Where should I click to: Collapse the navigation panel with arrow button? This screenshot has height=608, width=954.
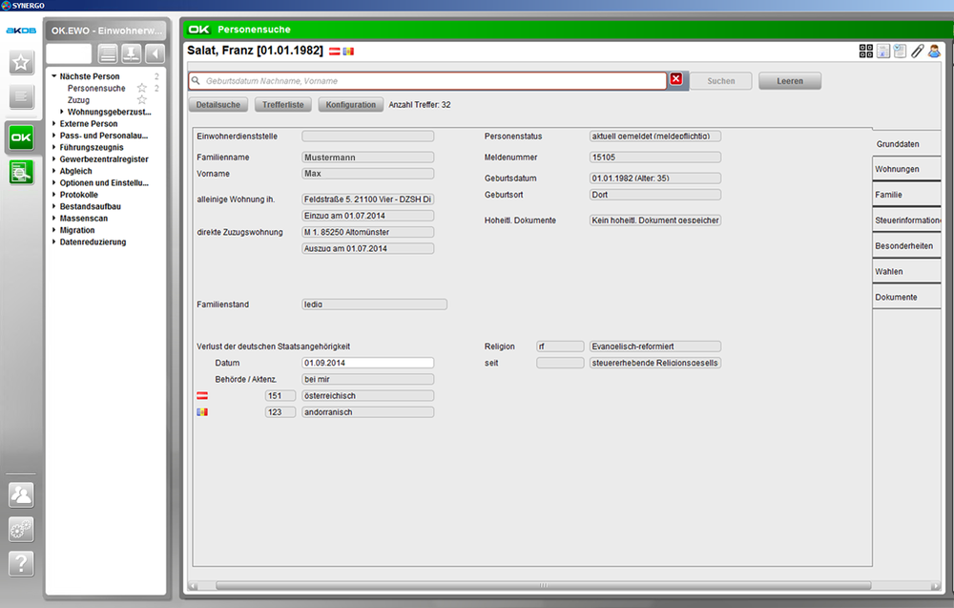click(155, 53)
